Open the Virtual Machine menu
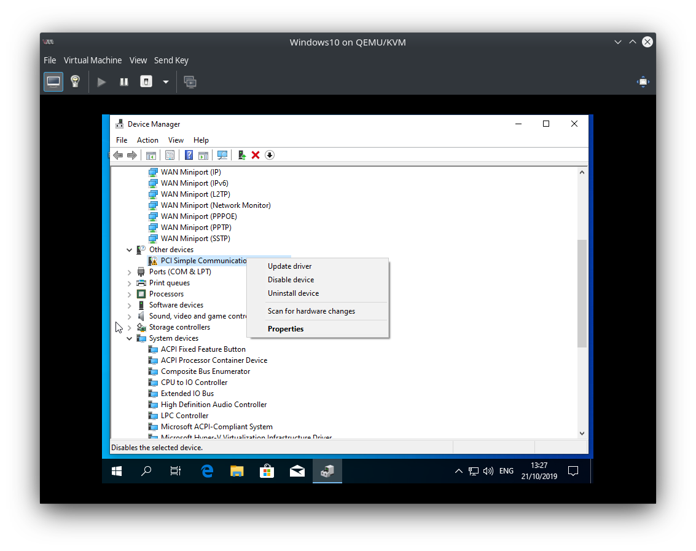This screenshot has height=551, width=696. click(x=93, y=60)
